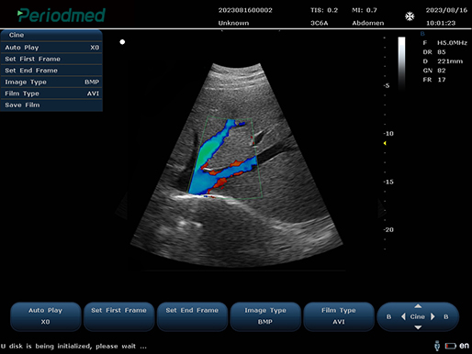The width and height of the screenshot is (472, 354).
Task: Click the grayscale bar beside depth scale
Action: point(401,63)
